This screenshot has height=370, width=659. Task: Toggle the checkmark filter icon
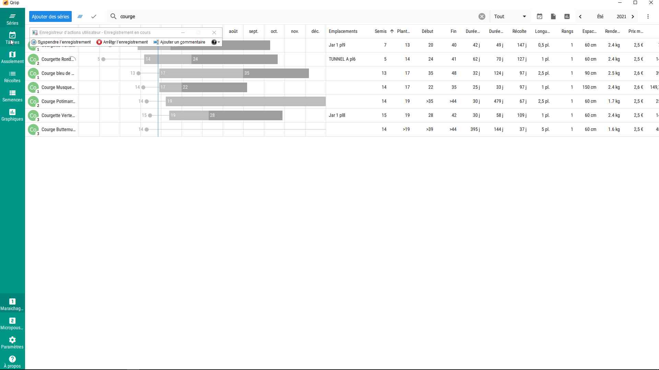pyautogui.click(x=94, y=16)
